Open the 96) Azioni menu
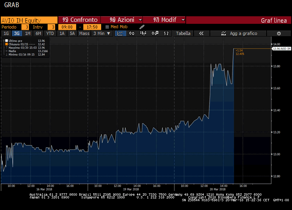The height and width of the screenshot is (210, 292). [122, 20]
